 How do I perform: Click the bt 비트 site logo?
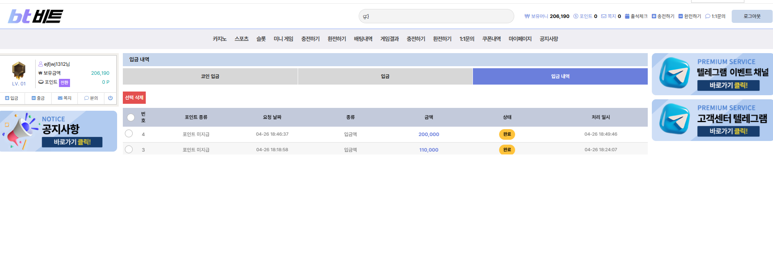click(x=36, y=16)
